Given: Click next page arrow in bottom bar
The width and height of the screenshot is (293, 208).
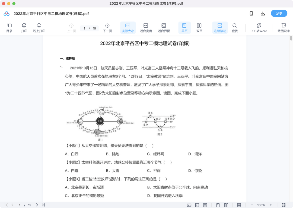Looking at the screenshot, I should pyautogui.click(x=37, y=205).
